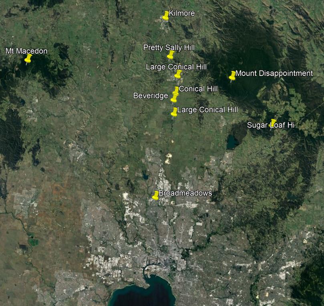324x306 pixels.
Task: Click pushpin of Large Conical Hill south of Beveridge
Action: point(174,112)
